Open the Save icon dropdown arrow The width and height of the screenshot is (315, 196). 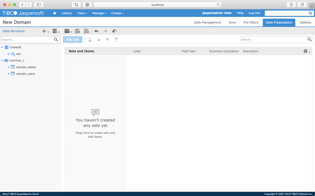pos(71,32)
